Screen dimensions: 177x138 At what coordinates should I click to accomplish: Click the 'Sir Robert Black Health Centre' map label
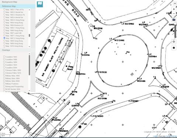[52, 57]
